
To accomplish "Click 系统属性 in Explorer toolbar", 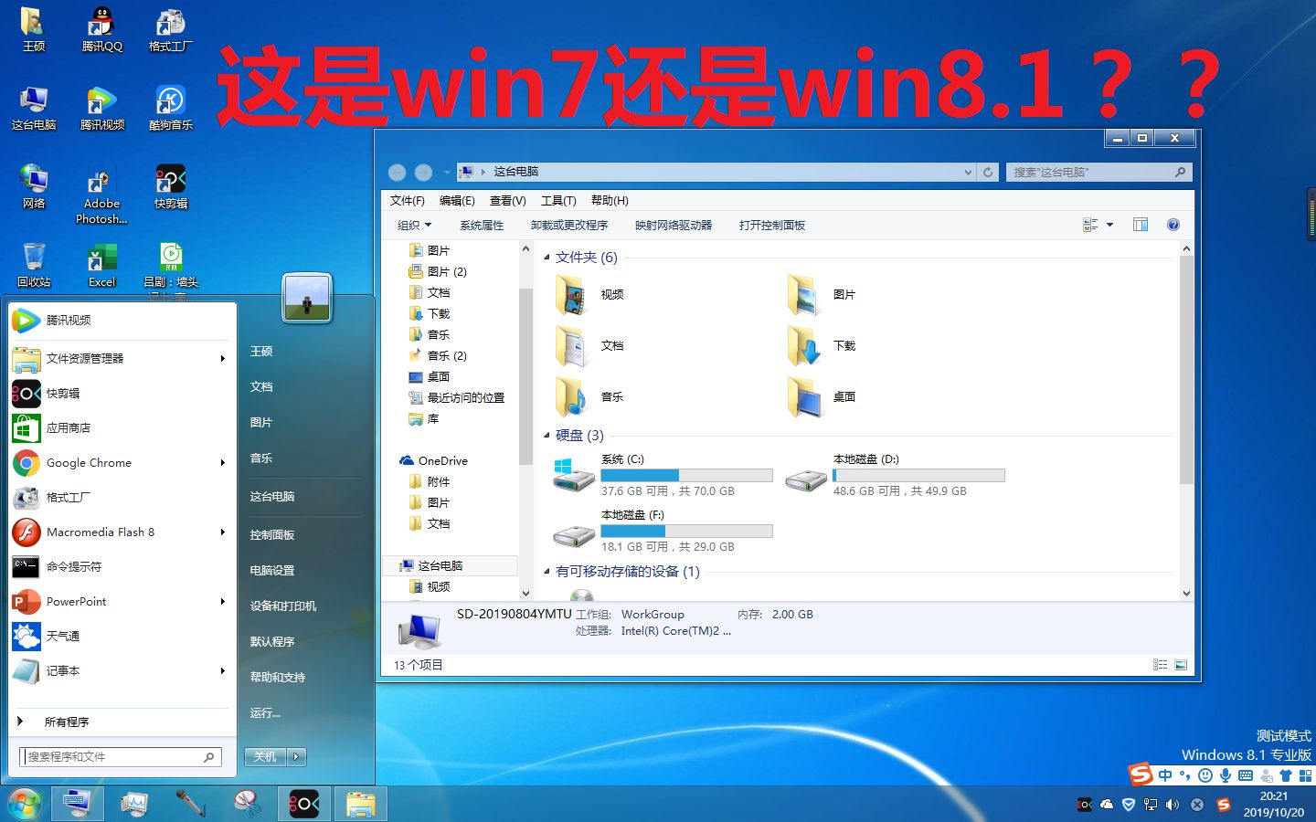I will 482,225.
